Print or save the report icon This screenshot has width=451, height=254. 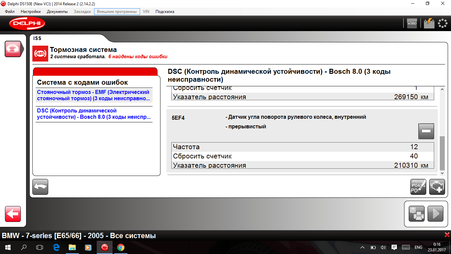(x=416, y=214)
